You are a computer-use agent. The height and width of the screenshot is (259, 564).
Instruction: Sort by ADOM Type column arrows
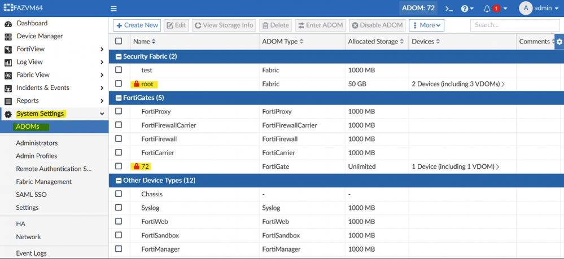[301, 42]
